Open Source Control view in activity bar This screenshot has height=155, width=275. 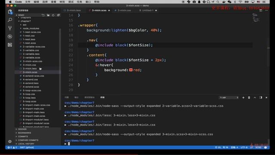pyautogui.click(x=10, y=28)
